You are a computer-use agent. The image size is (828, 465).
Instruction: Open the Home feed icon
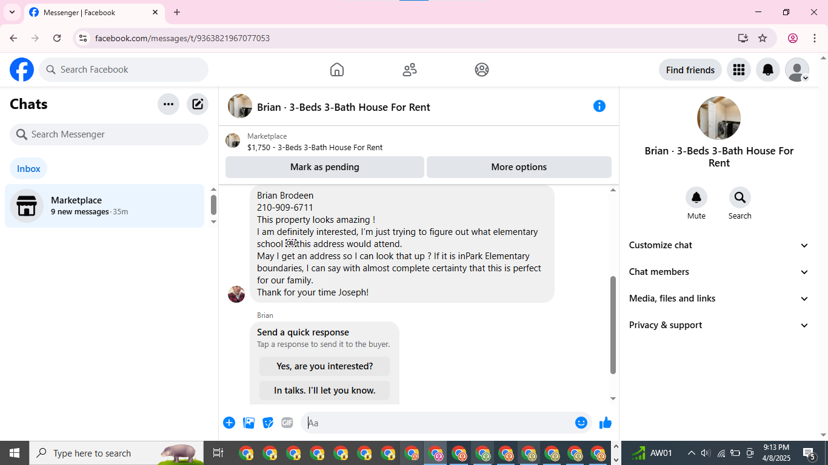pos(337,70)
